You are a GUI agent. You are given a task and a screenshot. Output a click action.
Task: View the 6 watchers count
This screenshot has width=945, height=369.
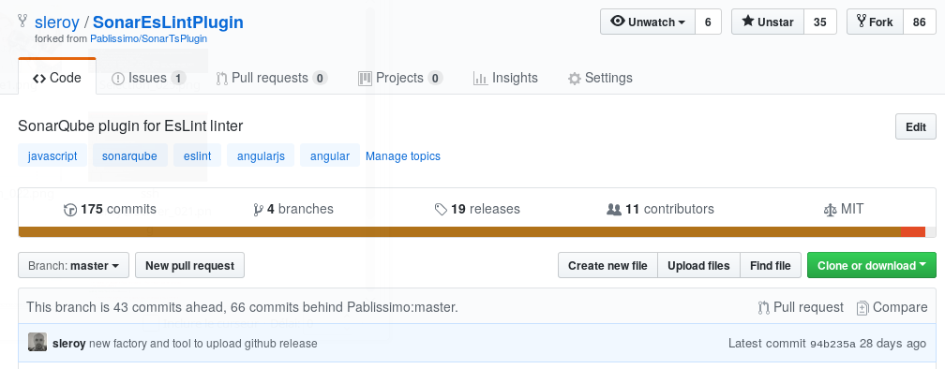(708, 22)
